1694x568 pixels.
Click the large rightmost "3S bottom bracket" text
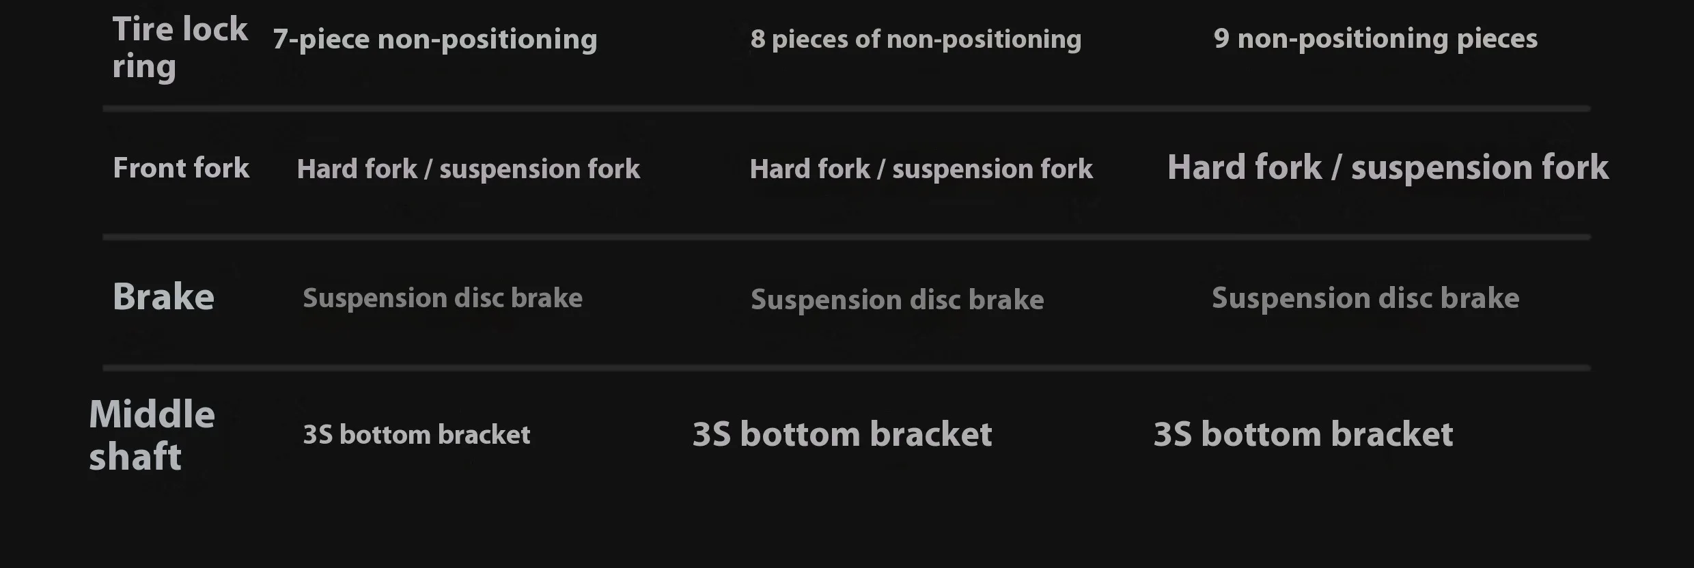(x=1303, y=435)
